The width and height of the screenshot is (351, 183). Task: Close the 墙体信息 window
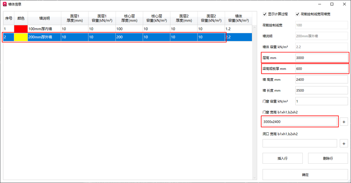pos(344,4)
